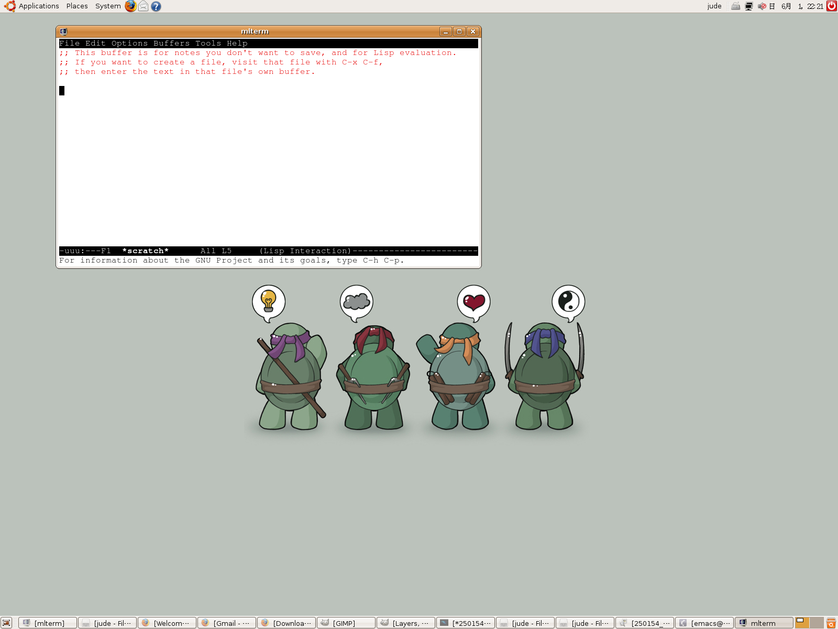Screen dimensions: 838x629
Task: Open the Emacs Options menu
Action: click(x=130, y=44)
